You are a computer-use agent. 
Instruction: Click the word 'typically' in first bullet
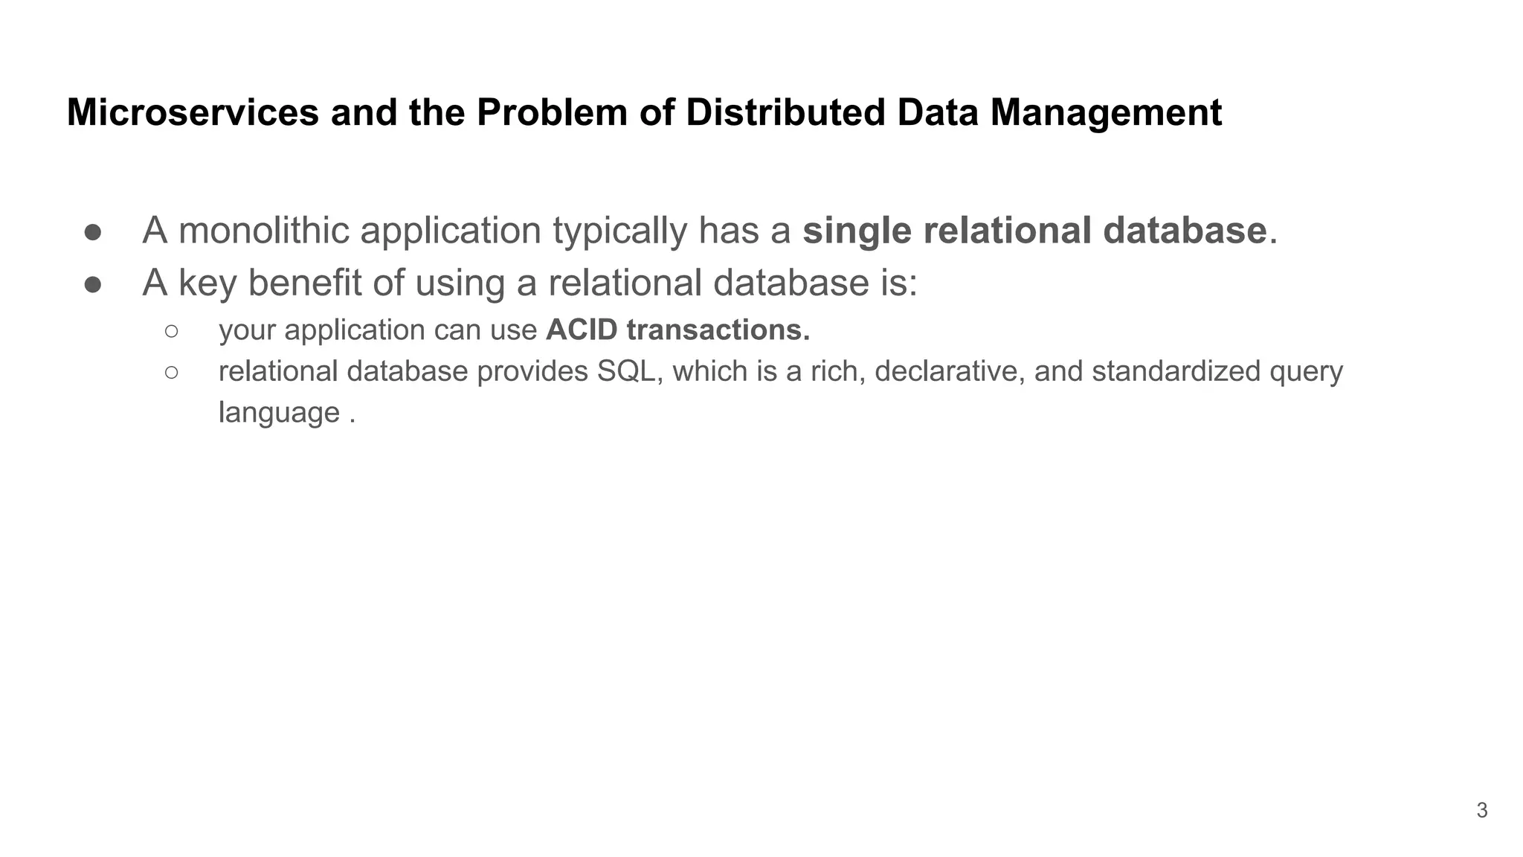pos(620,230)
